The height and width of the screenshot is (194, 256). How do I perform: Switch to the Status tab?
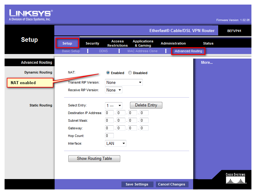click(208, 43)
